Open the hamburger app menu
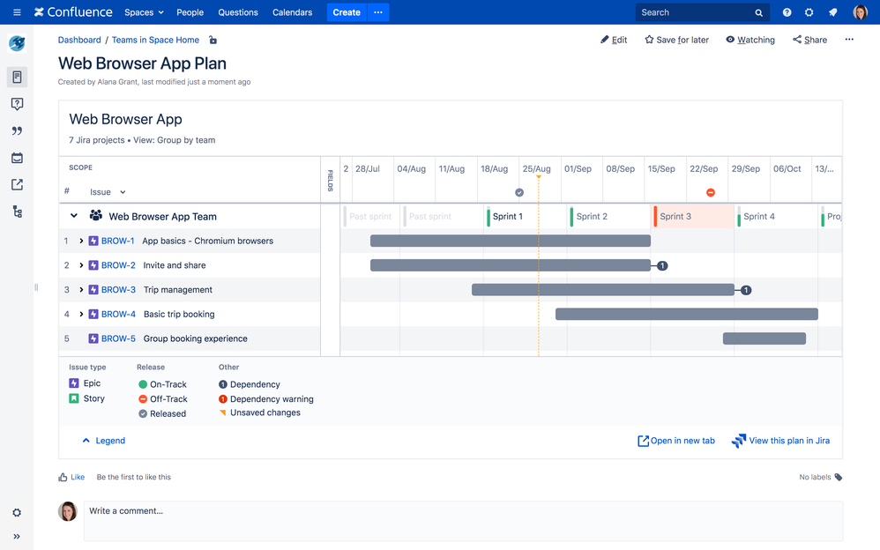This screenshot has height=550, width=880. pos(17,12)
